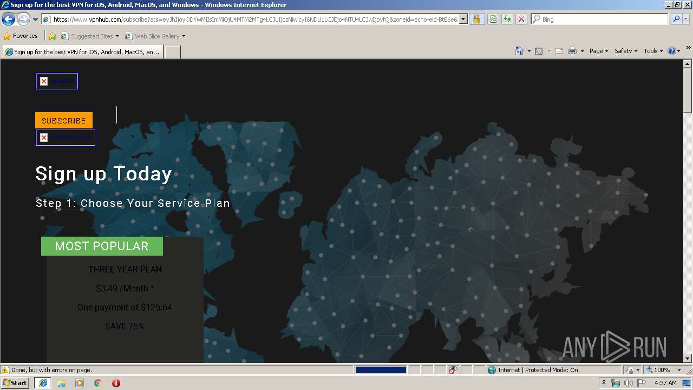
Task: Click Internet | Protected Mode: On zone
Action: (532, 370)
